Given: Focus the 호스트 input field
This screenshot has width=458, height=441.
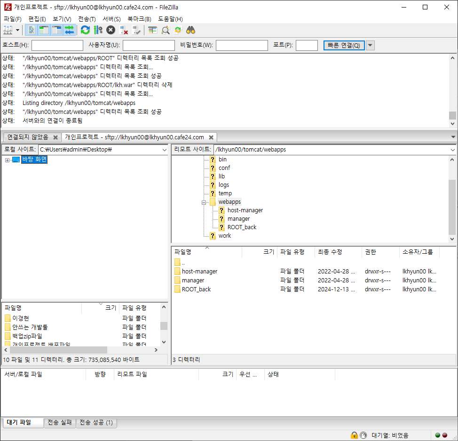Looking at the screenshot, I should click(x=57, y=45).
